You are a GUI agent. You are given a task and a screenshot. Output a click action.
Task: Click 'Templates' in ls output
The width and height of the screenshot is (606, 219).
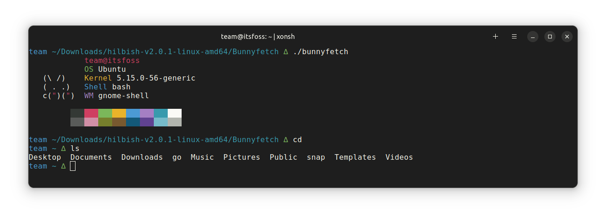pos(355,157)
